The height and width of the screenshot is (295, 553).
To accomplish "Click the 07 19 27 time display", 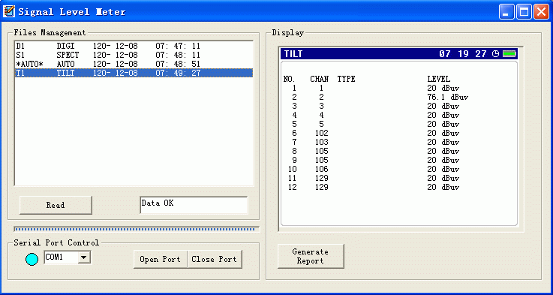I will [463, 54].
